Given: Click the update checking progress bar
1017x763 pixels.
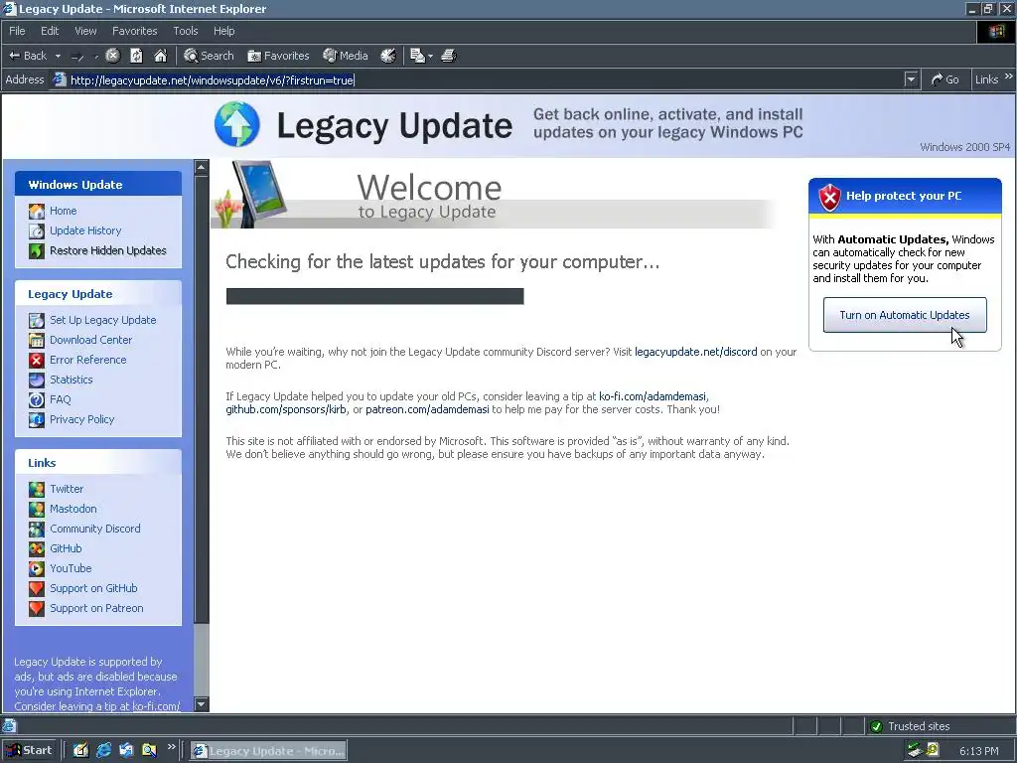Looking at the screenshot, I should pos(374,296).
